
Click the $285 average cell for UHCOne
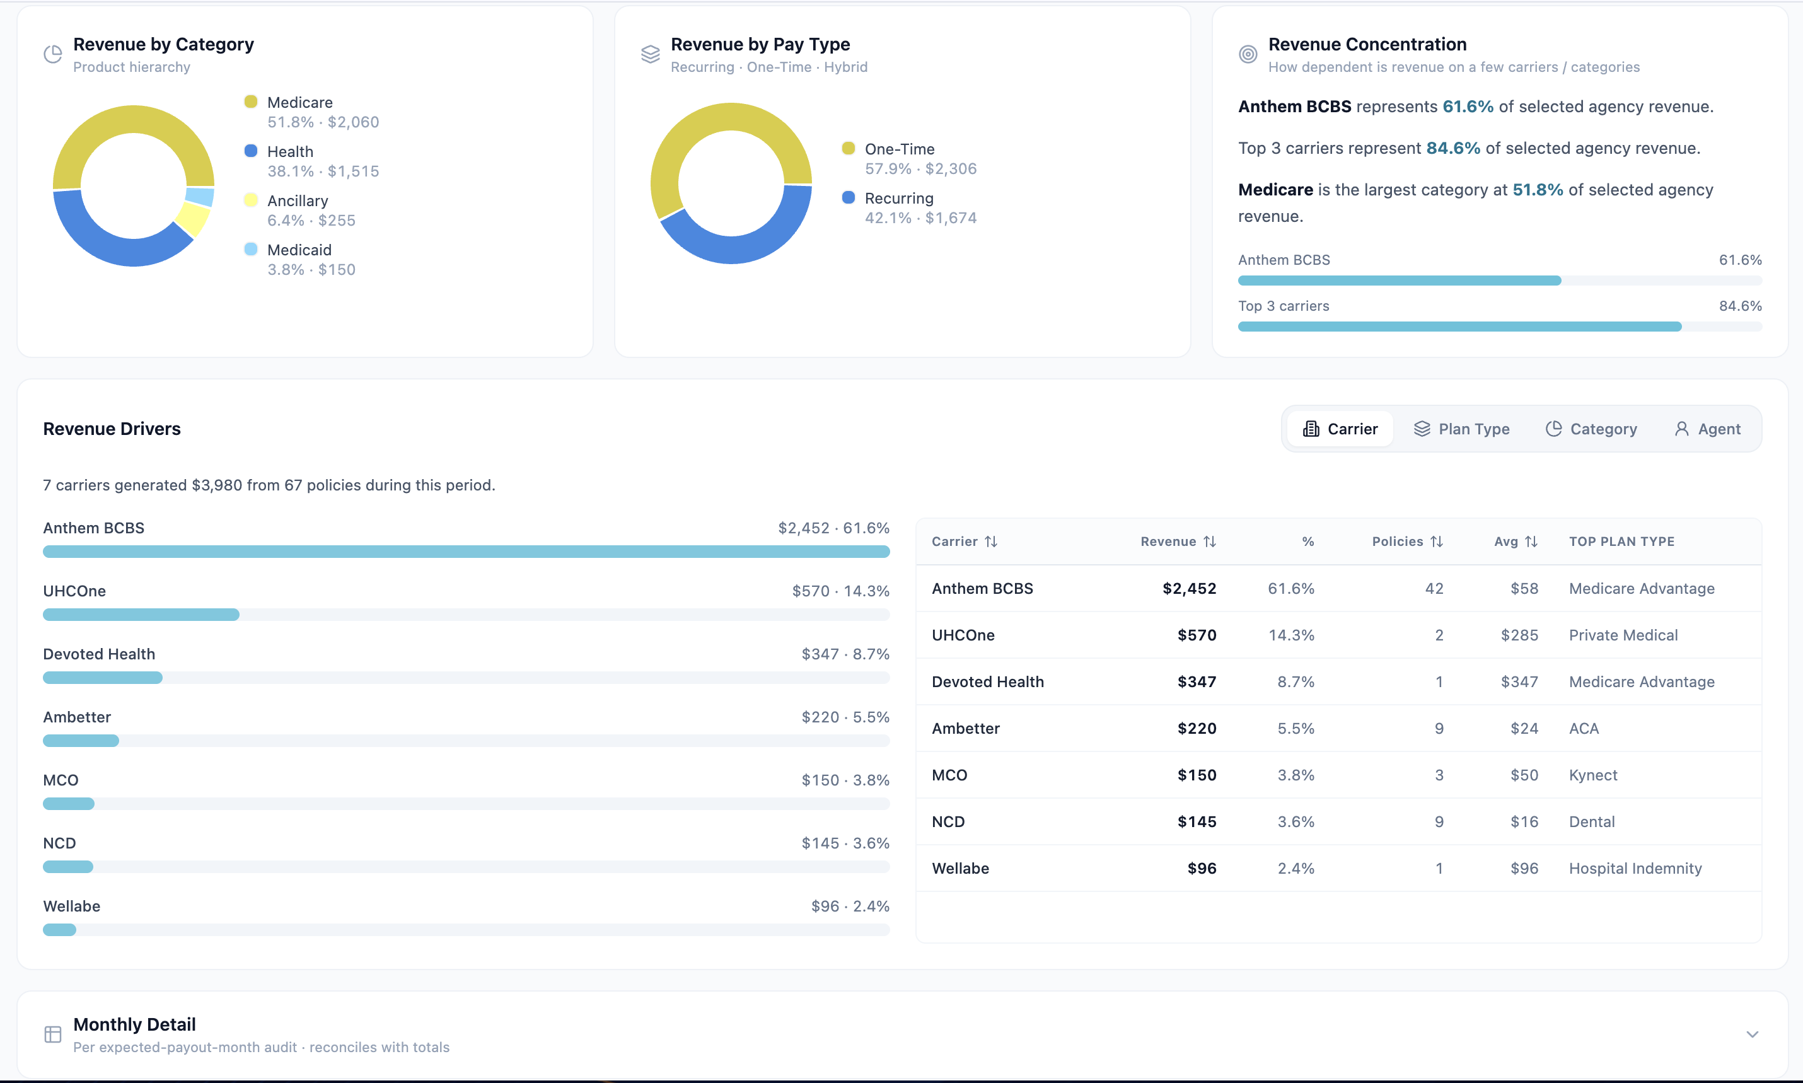1519,635
